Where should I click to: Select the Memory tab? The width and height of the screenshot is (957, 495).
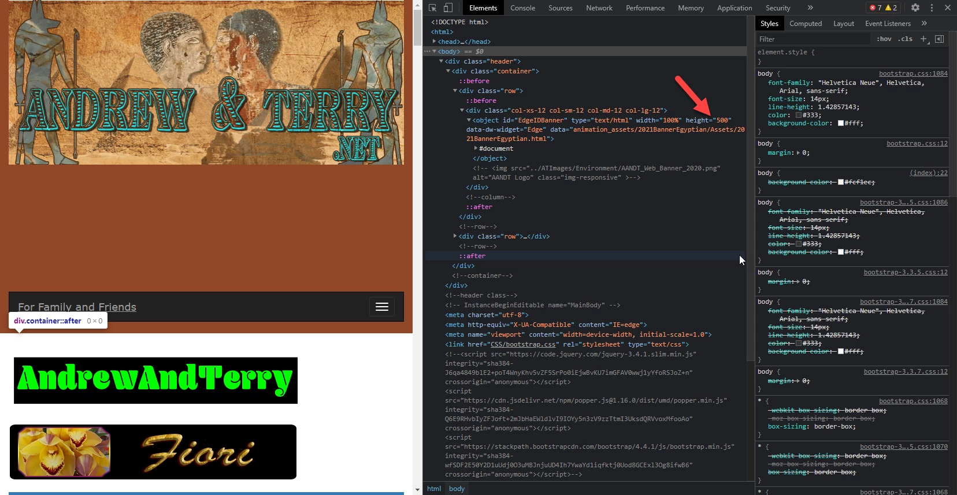pyautogui.click(x=691, y=8)
